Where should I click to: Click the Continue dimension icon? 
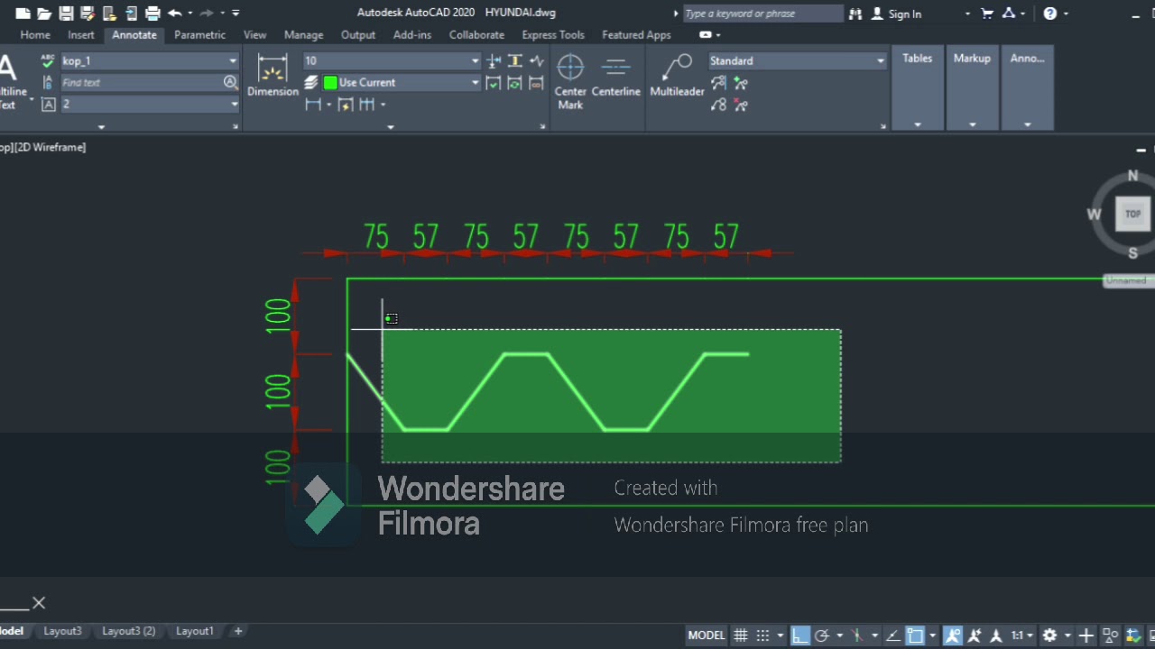(x=366, y=105)
